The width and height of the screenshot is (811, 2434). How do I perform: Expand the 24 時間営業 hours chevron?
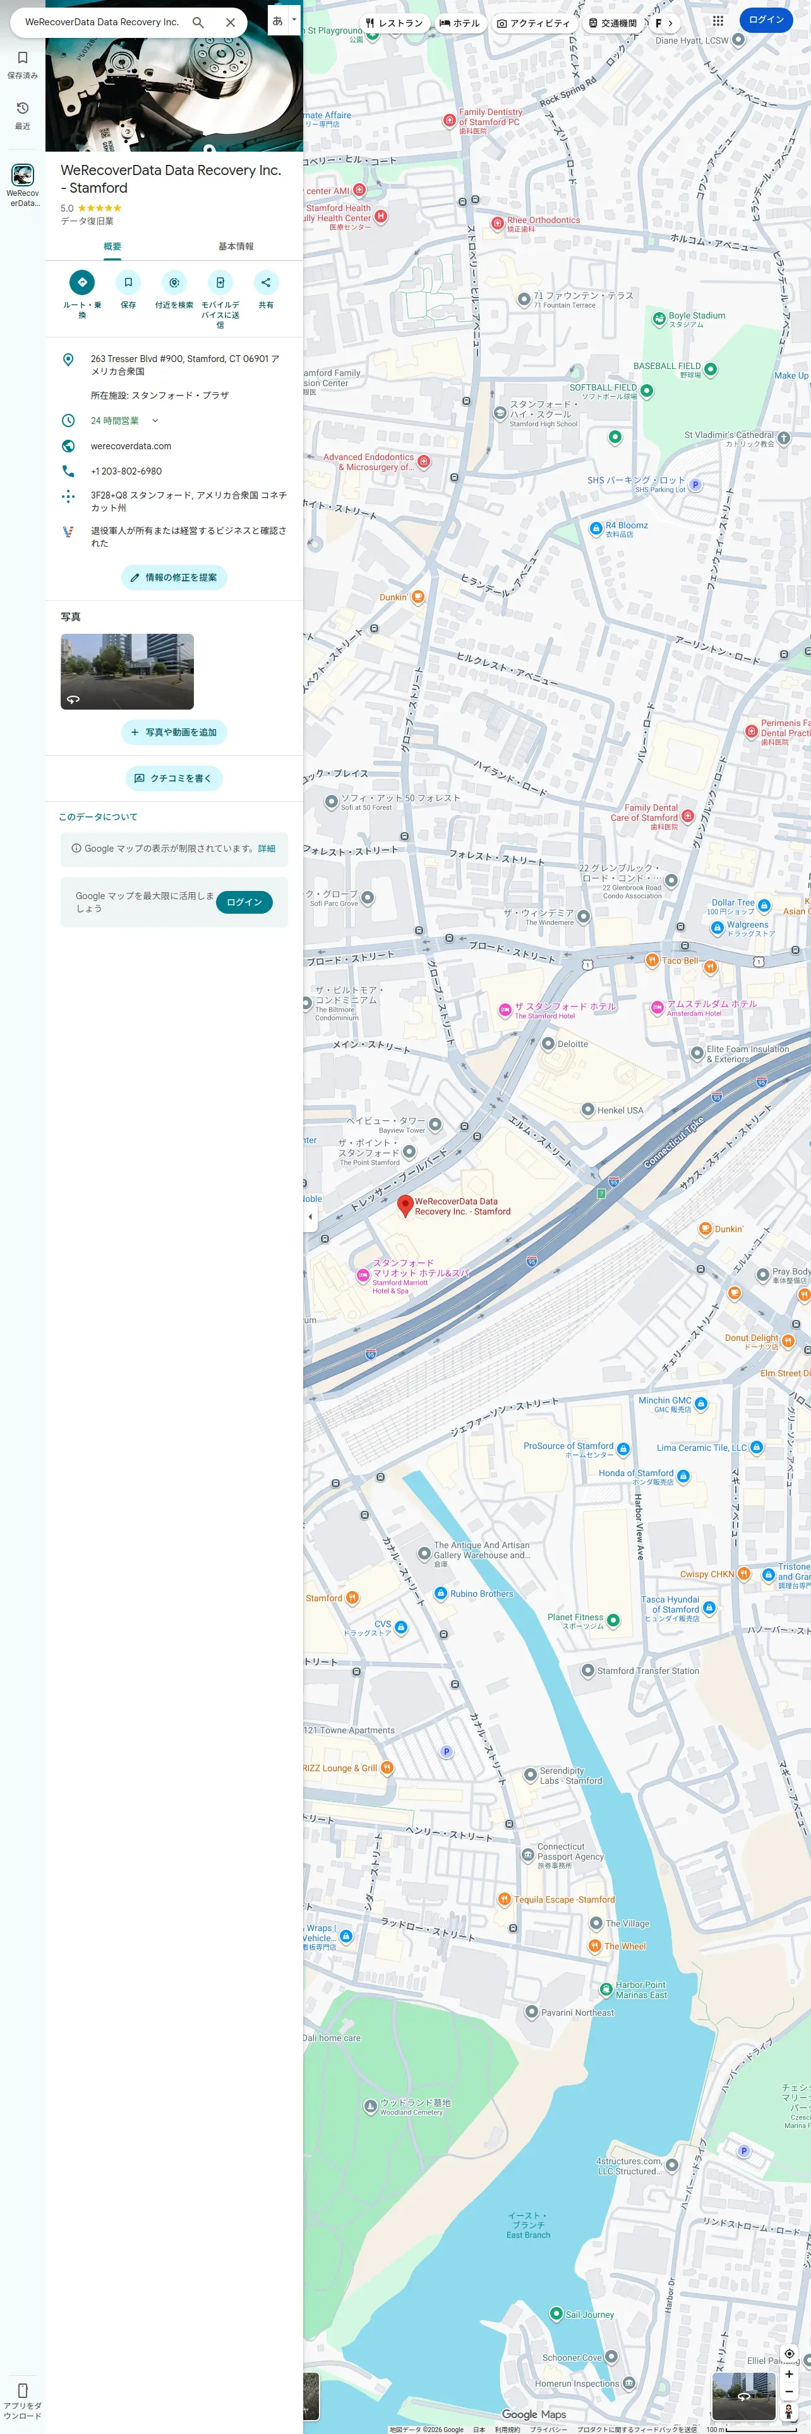tap(155, 420)
